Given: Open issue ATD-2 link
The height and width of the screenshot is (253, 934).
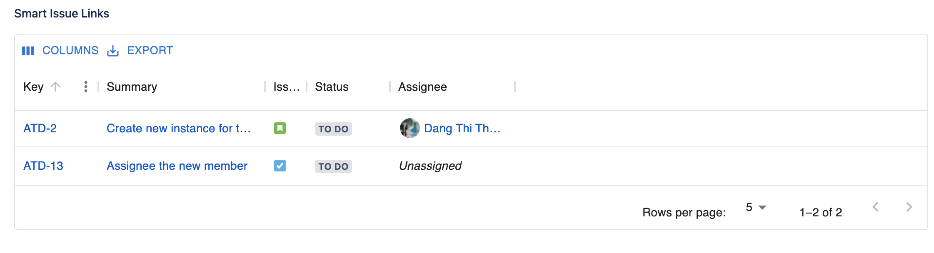Looking at the screenshot, I should [40, 128].
